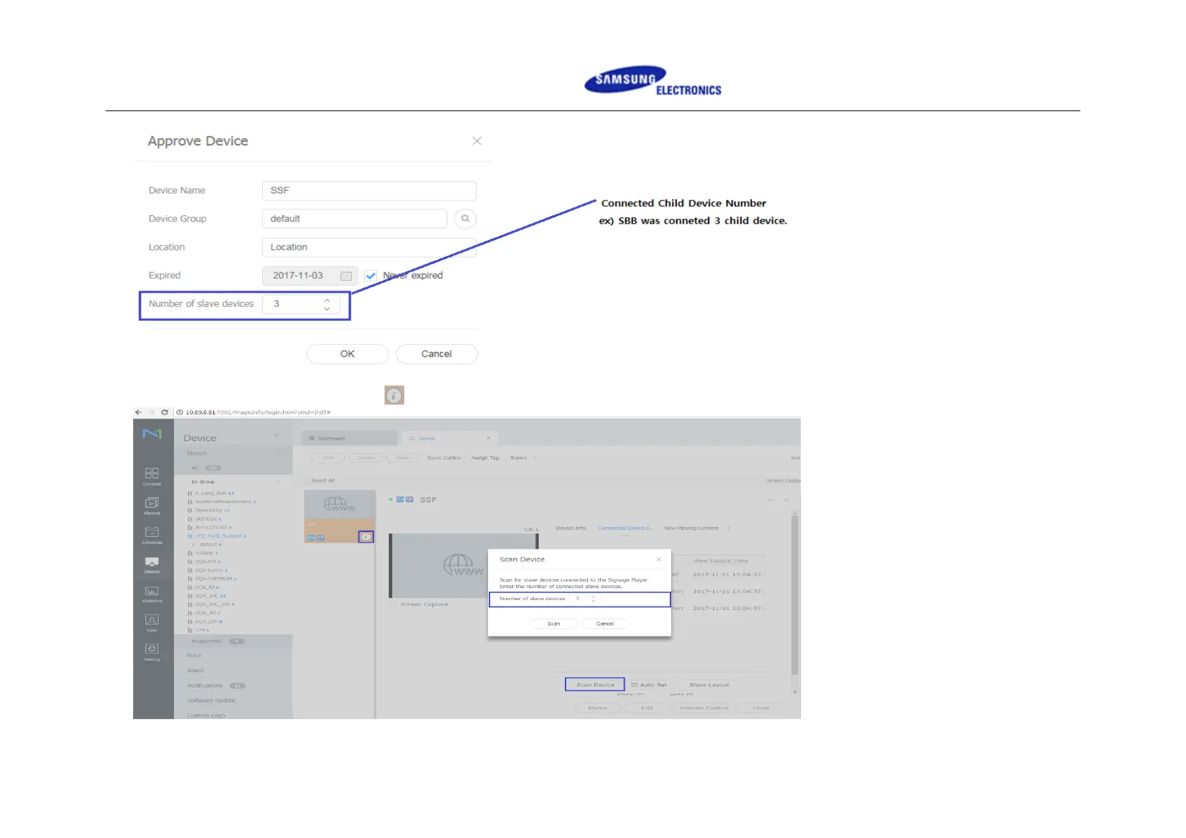Adjust the slave devices stepper in Scan Device dialog

coord(593,599)
